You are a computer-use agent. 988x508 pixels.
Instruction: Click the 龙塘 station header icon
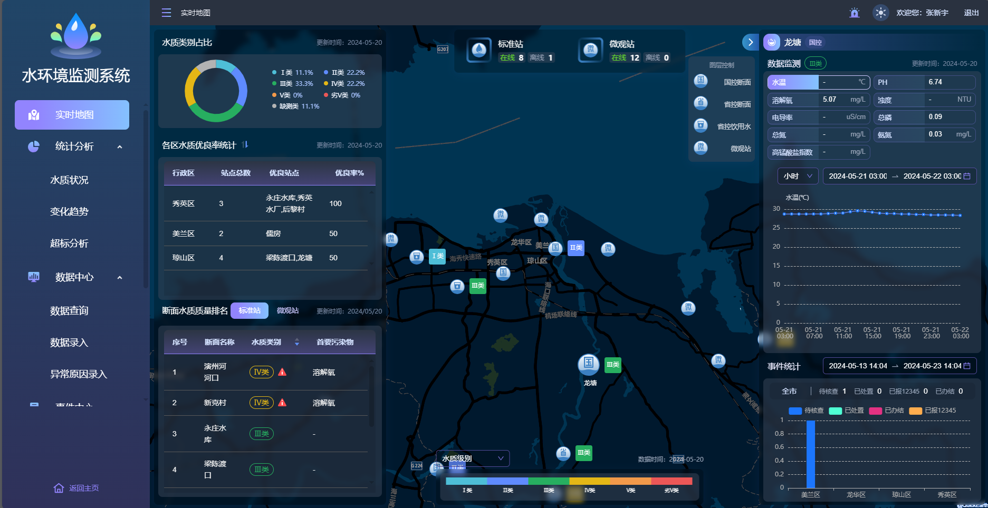click(x=772, y=42)
